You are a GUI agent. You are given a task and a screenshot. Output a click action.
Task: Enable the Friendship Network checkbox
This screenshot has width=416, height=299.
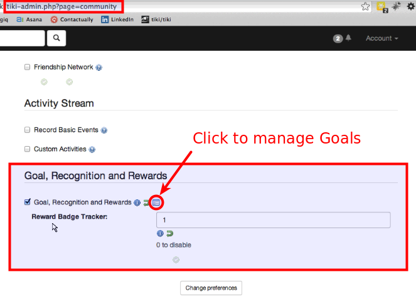[27, 67]
